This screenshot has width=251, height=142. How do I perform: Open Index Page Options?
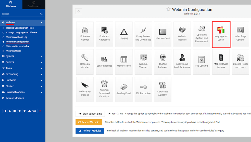click(x=240, y=34)
